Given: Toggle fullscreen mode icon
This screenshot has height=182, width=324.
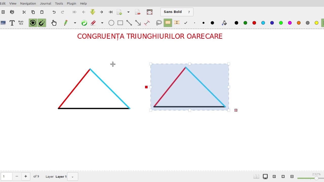Looking at the screenshot, I should [x=150, y=12].
